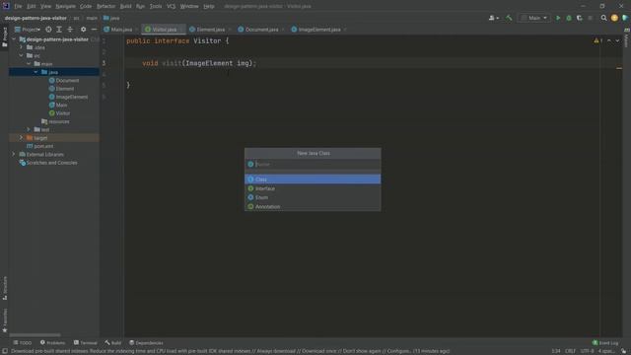Collapse the src folder
Image resolution: width=631 pixels, height=355 pixels.
point(22,55)
